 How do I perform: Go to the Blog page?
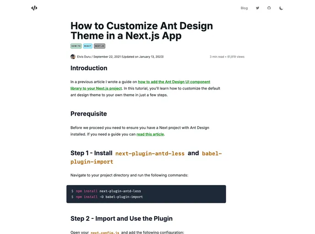(244, 8)
